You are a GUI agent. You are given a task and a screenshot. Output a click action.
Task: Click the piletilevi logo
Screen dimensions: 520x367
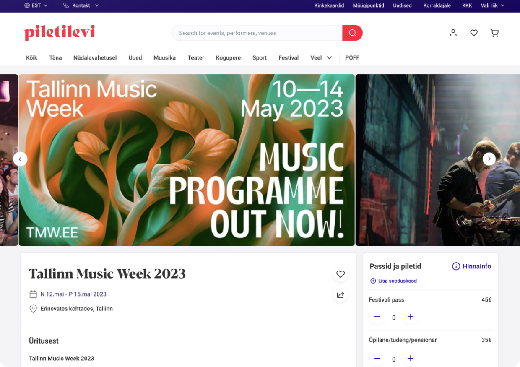point(60,33)
